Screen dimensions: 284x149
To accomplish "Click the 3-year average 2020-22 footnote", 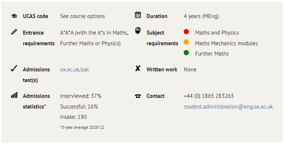I will click(x=82, y=127).
